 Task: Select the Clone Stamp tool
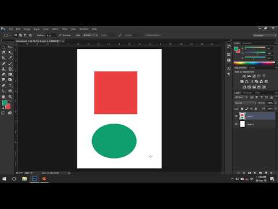tap(3, 69)
